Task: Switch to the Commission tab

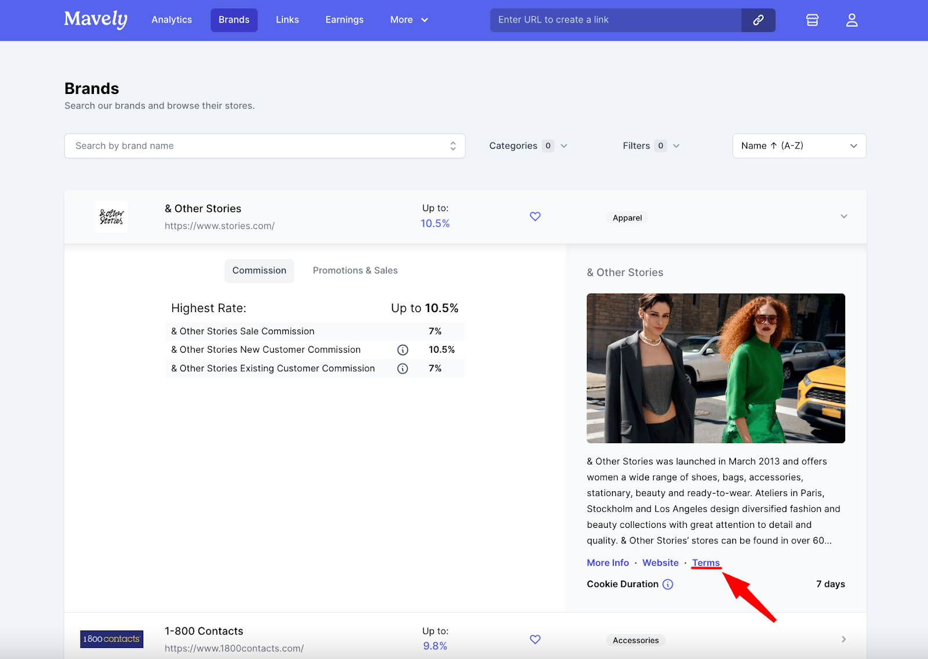Action: click(x=259, y=271)
